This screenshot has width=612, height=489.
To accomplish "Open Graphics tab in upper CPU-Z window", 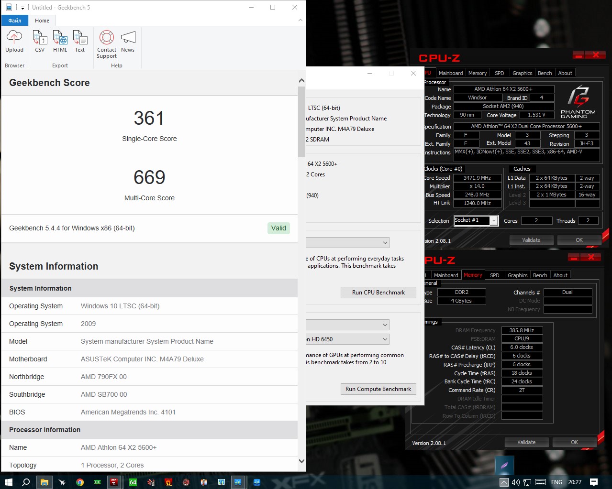I will pyautogui.click(x=522, y=73).
